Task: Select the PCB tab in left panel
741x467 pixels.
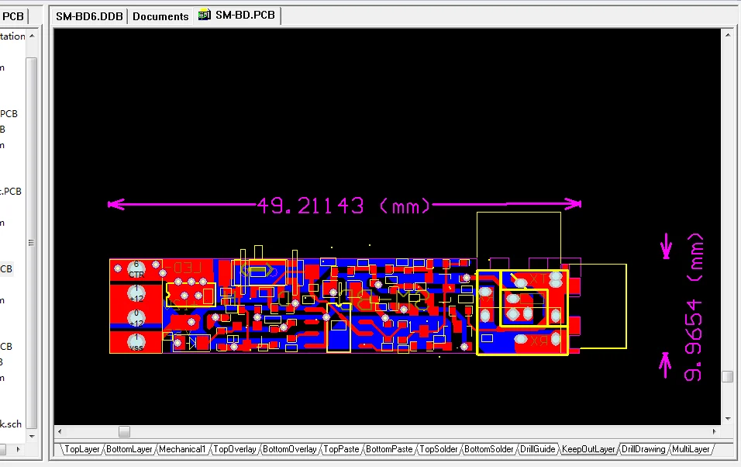Action: [13, 16]
